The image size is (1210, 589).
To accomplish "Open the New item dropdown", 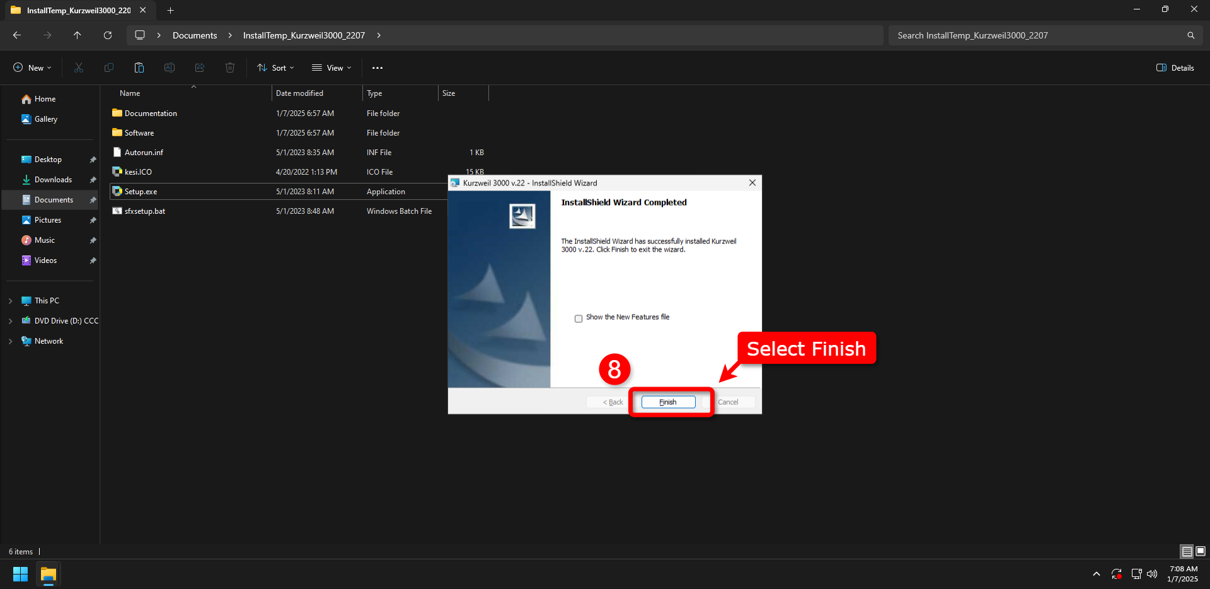I will 32,67.
